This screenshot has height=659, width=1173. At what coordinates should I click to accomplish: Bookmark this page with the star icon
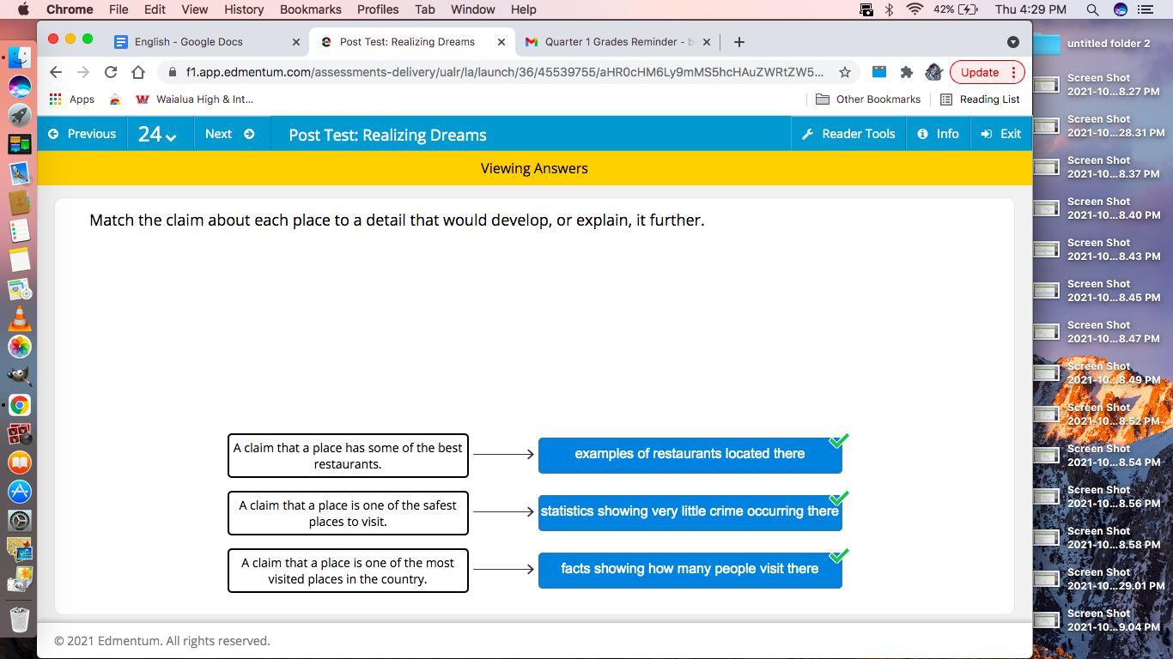[845, 72]
